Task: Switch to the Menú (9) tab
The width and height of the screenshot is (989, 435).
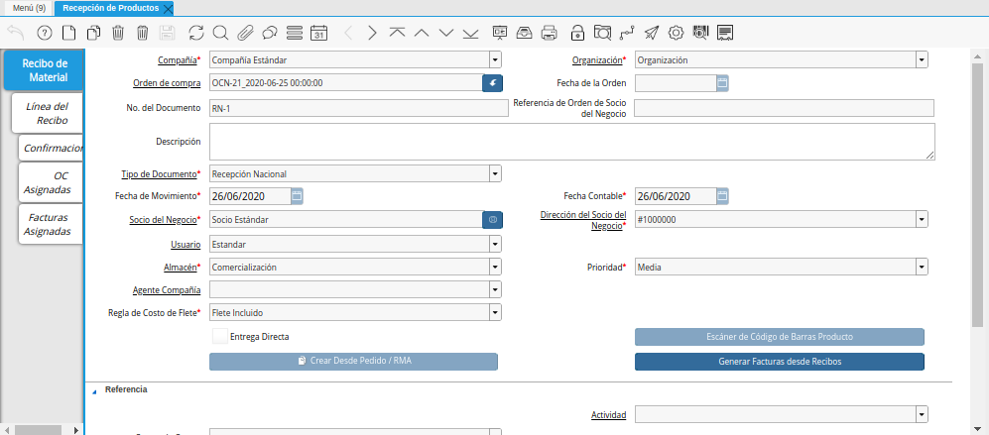Action: (29, 8)
